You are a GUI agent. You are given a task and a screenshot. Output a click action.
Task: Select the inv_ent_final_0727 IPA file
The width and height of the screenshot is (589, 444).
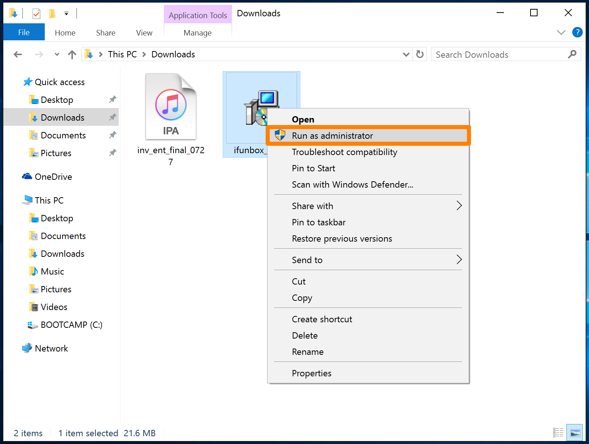tap(171, 119)
